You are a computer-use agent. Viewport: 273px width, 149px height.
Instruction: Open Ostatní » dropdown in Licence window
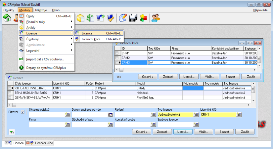coord(142,132)
